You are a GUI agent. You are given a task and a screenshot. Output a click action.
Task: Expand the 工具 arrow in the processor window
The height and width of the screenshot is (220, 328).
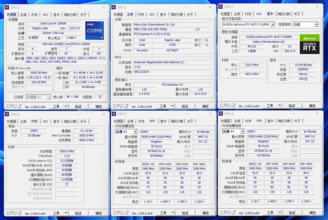tap(66, 106)
